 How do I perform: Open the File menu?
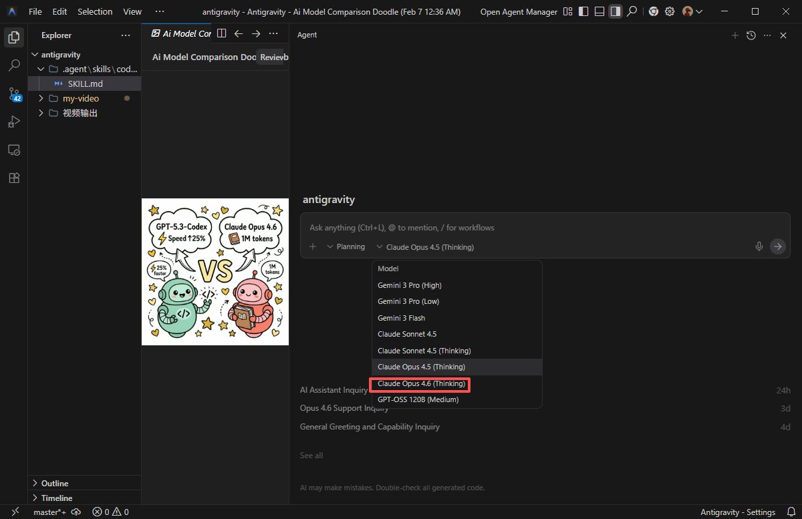(x=35, y=11)
